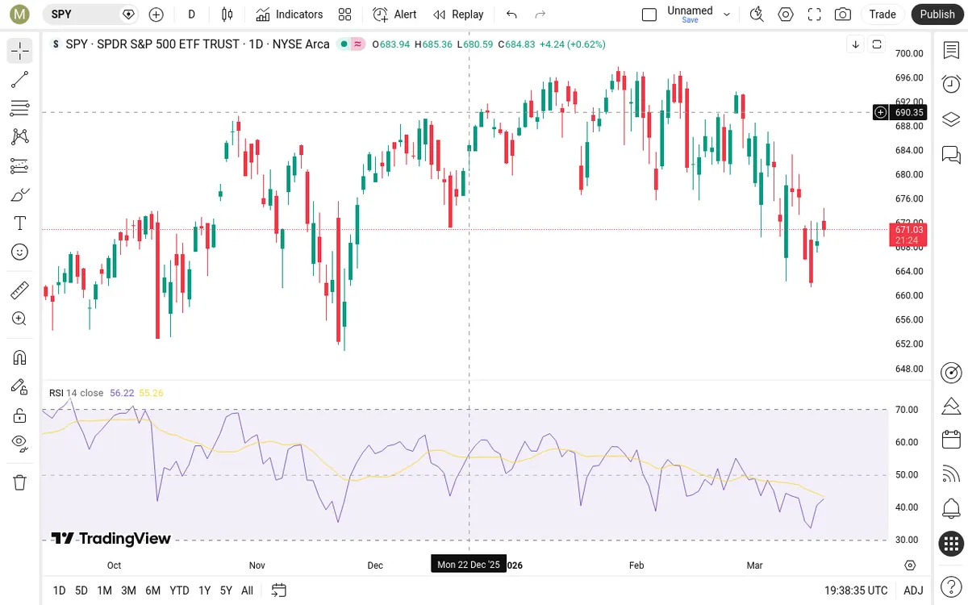The width and height of the screenshot is (968, 605).
Task: Add an order at 690.35 plus button
Action: point(881,112)
